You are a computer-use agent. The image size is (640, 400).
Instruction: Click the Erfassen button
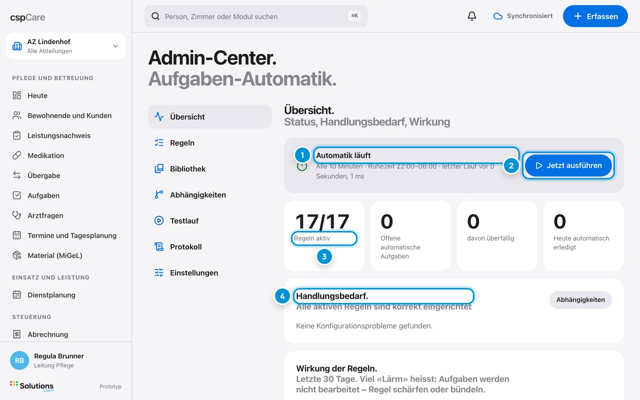click(595, 16)
